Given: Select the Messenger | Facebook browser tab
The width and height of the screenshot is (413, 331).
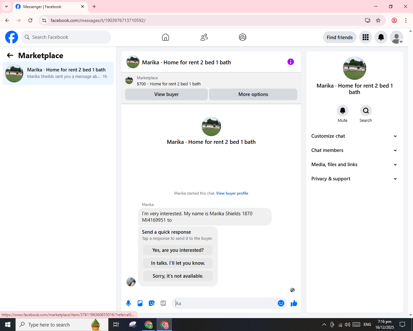Looking at the screenshot, I should [50, 6].
